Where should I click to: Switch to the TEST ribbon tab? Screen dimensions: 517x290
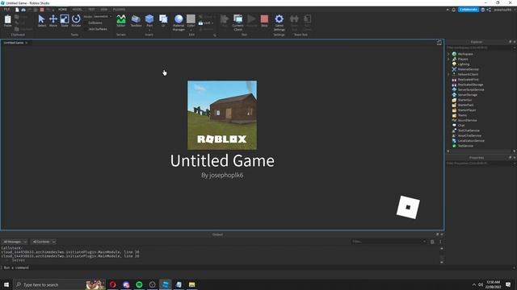pyautogui.click(x=91, y=9)
